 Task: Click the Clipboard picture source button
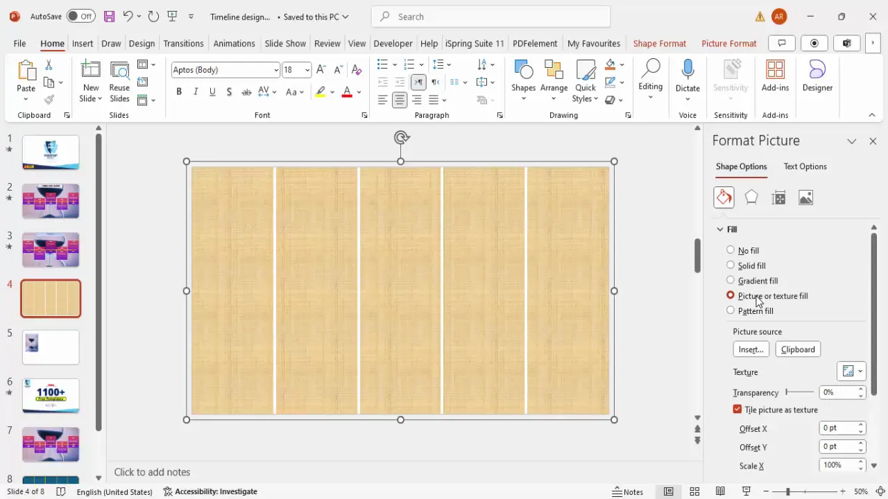pyautogui.click(x=798, y=349)
